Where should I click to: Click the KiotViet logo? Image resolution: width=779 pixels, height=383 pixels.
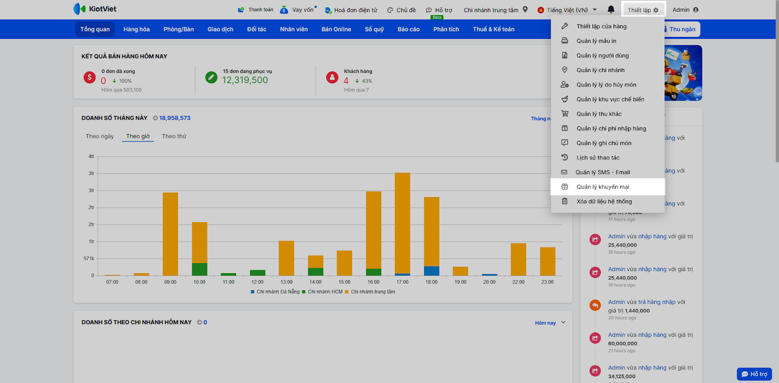pyautogui.click(x=95, y=9)
